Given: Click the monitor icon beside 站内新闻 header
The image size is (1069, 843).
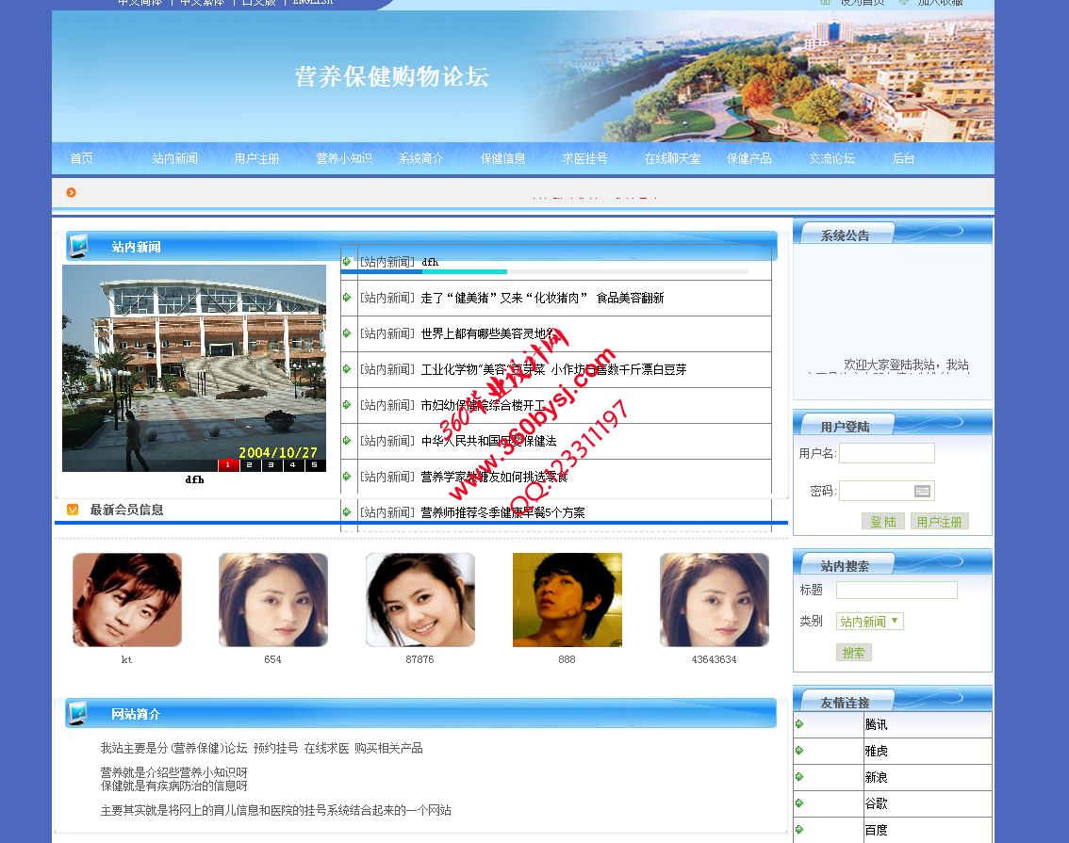Looking at the screenshot, I should pos(78,246).
